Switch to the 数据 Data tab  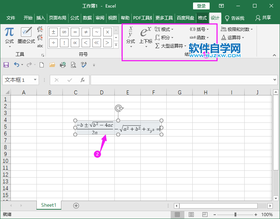pyautogui.click(x=87, y=18)
